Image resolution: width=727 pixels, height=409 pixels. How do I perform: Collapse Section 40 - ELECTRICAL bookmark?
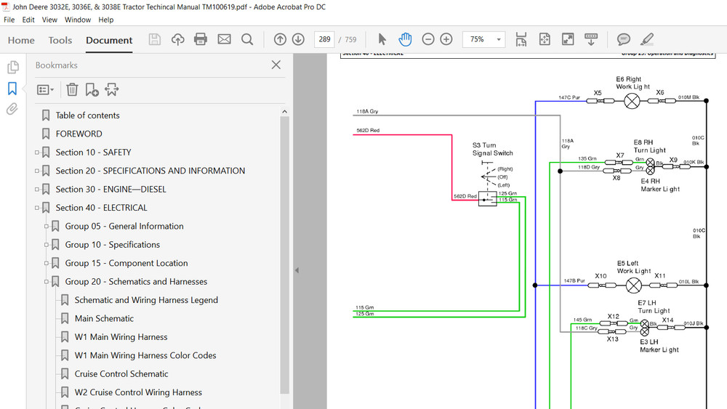[37, 208]
